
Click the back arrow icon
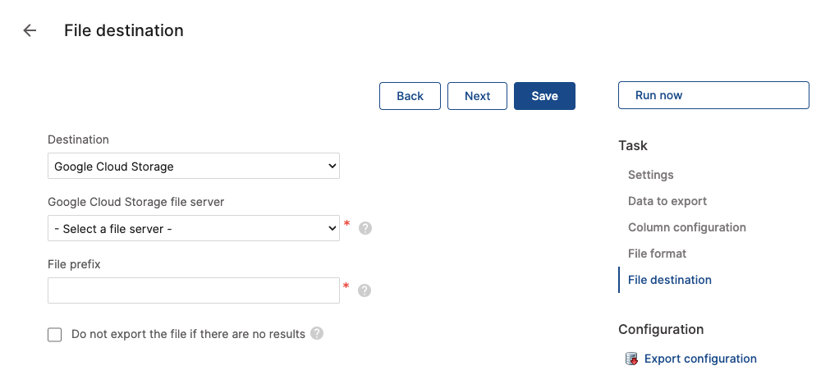coord(30,31)
